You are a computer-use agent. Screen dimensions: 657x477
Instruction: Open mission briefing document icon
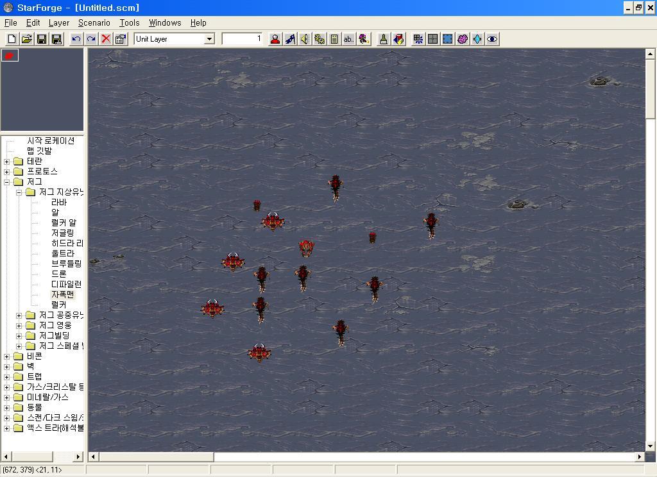pyautogui.click(x=334, y=39)
